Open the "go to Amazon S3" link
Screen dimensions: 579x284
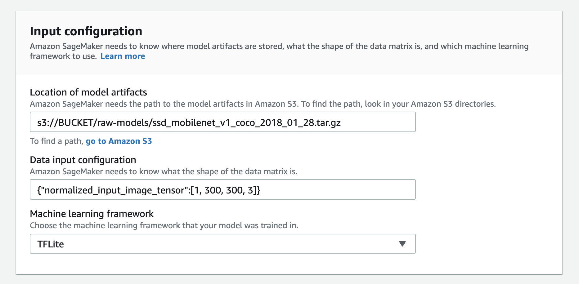coord(119,141)
